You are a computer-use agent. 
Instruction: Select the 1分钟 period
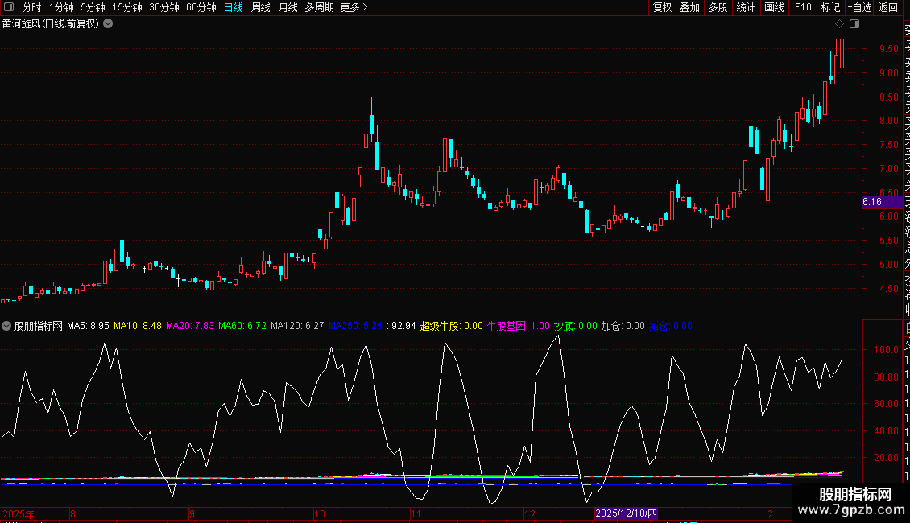point(61,7)
